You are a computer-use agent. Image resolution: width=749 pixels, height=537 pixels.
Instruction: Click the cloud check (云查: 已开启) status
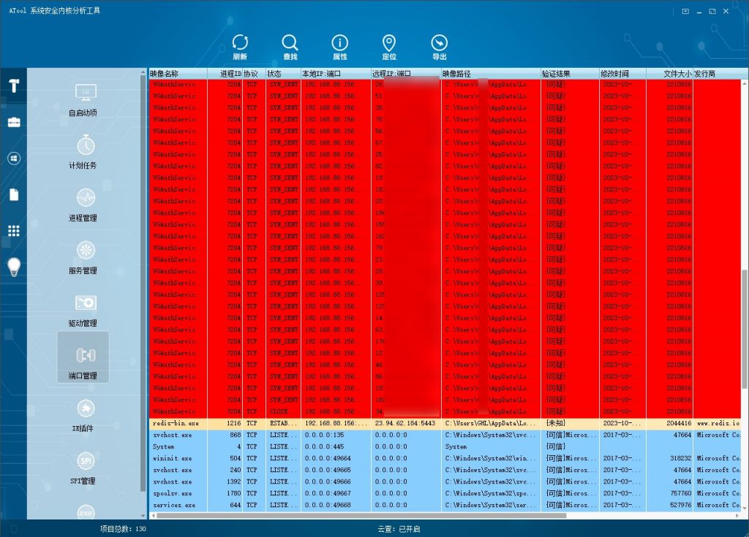pyautogui.click(x=399, y=528)
